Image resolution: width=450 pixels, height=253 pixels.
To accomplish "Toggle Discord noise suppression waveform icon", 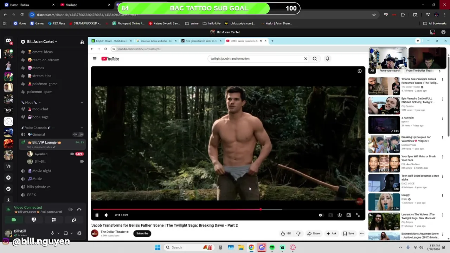I will pos(71,209).
